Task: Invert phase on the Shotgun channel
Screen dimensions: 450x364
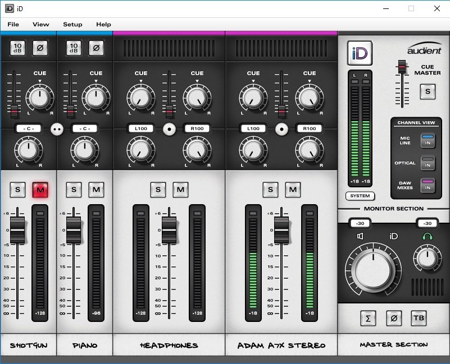Action: pyautogui.click(x=40, y=48)
